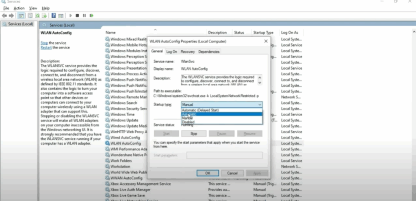Viewport: 416px width, 201px height.
Task: Select the Windows Remote Man service name
Action: 129,97
